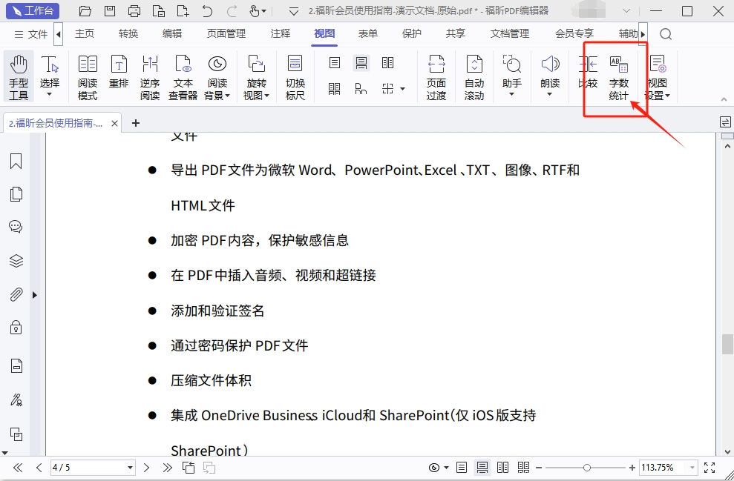
Task: Open the Word Count (字数统计) tool
Action: coord(618,78)
